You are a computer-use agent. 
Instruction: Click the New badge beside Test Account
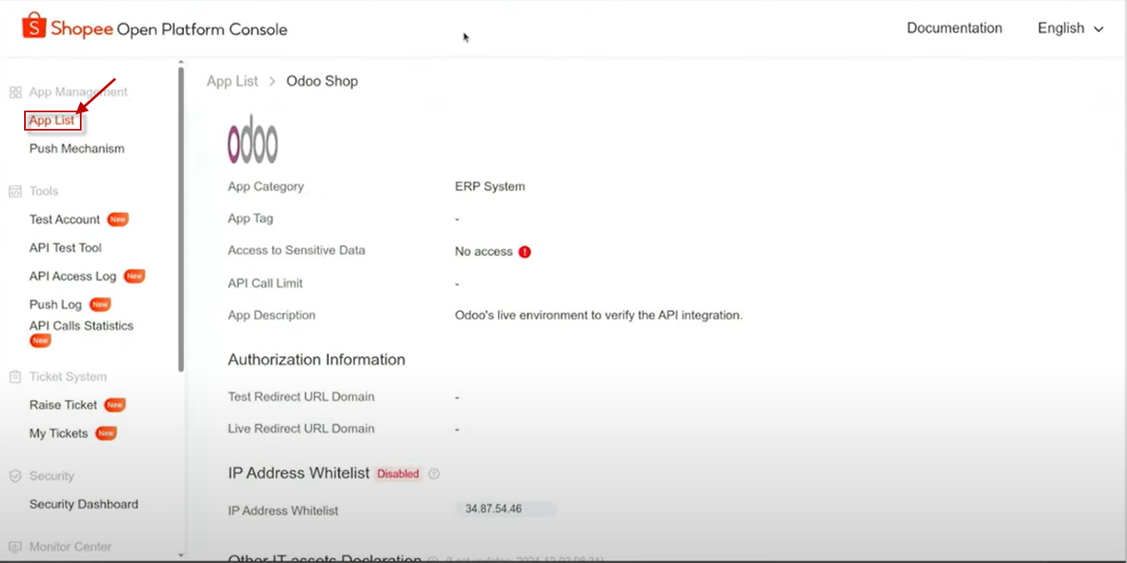point(118,220)
